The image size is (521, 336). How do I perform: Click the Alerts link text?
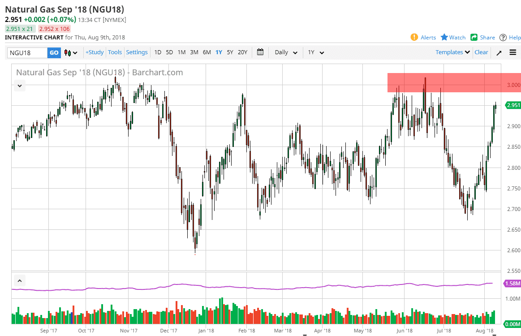(x=428, y=38)
